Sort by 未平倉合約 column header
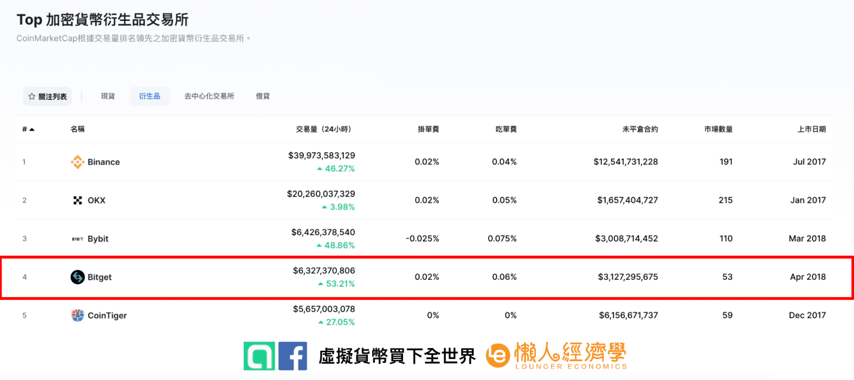Viewport: 854px width, 380px height. [x=640, y=129]
